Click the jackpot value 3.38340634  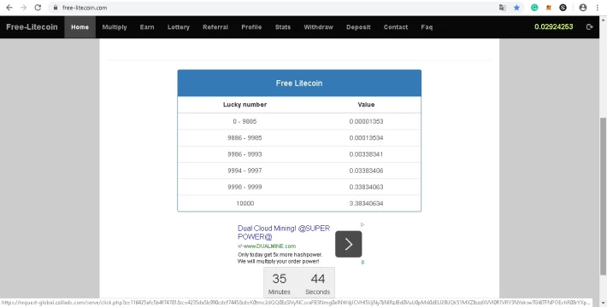[x=366, y=204]
